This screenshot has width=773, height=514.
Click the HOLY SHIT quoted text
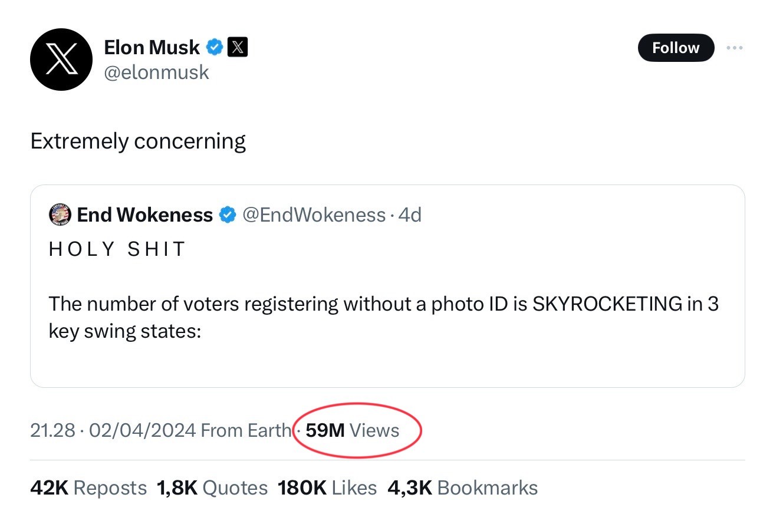pyautogui.click(x=117, y=249)
